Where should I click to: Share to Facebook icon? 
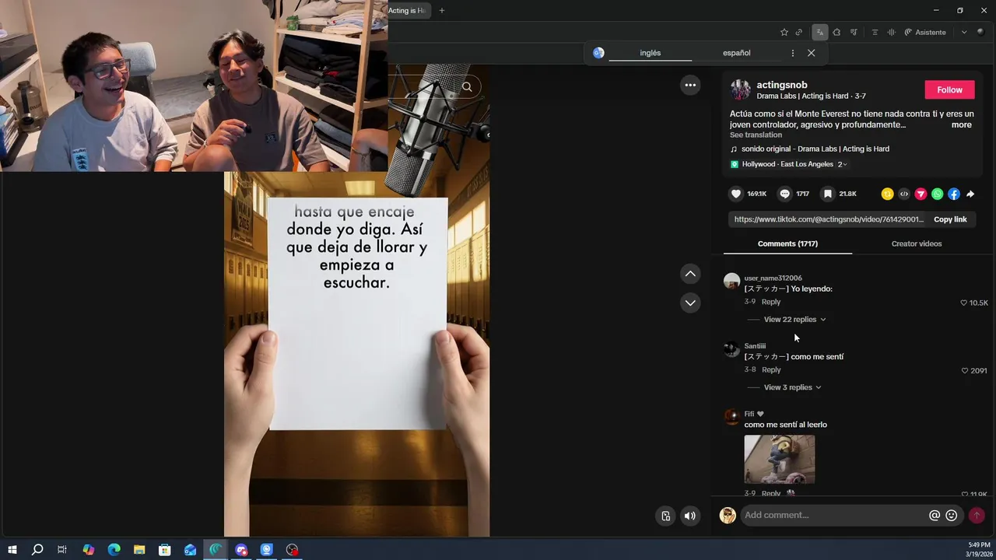tap(954, 194)
